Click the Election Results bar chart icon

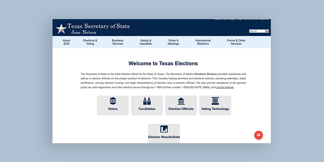[164, 129]
